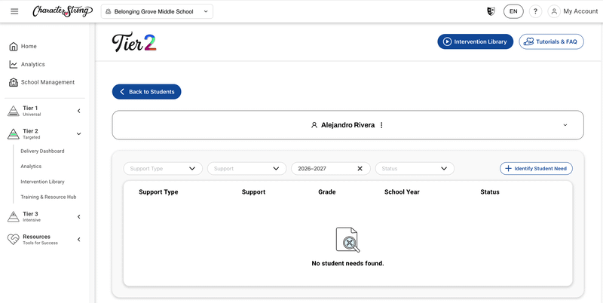Click the no results document icon
603x303 pixels.
(347, 240)
